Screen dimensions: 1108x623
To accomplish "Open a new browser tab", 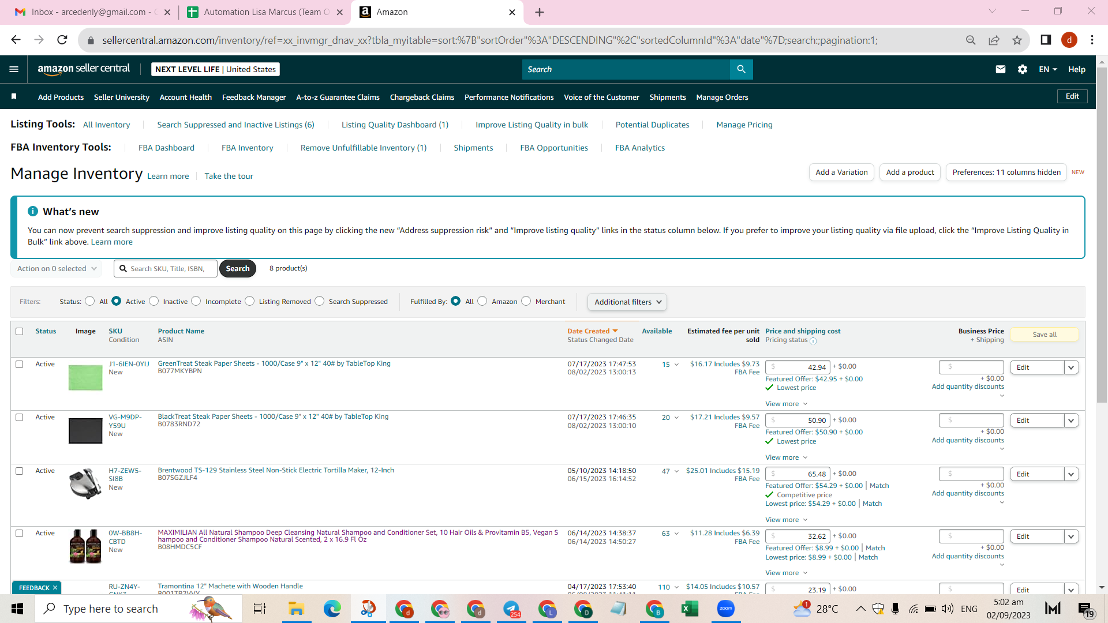I will coord(540,12).
